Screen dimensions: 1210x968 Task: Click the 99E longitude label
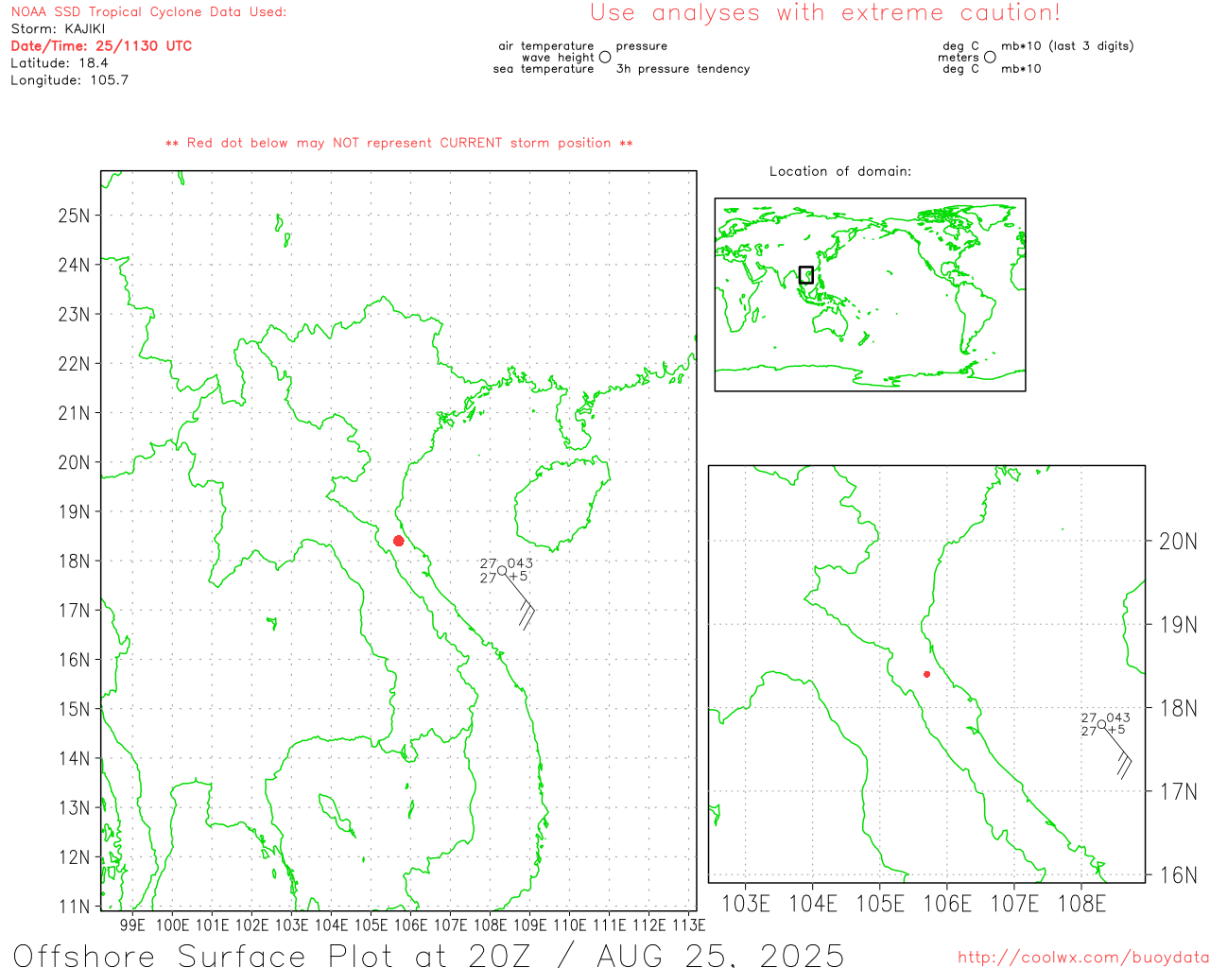(132, 925)
